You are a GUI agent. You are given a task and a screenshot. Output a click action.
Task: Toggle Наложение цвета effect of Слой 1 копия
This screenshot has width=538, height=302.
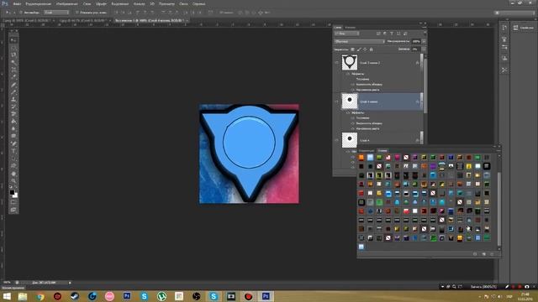[x=352, y=128]
